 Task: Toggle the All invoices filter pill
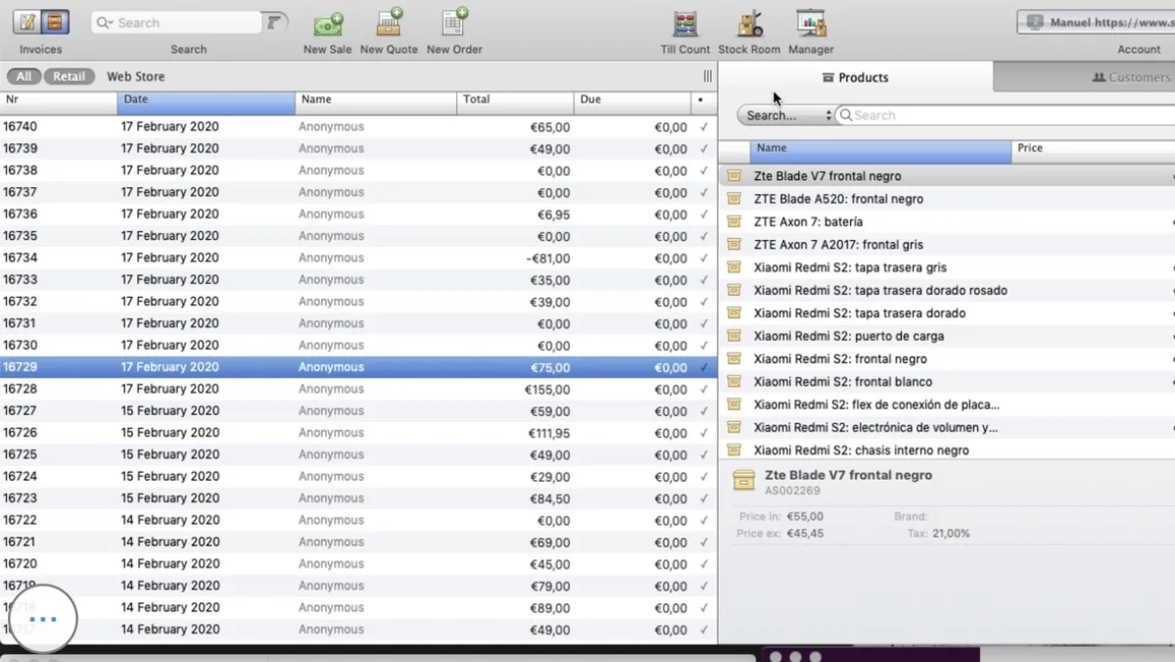point(23,76)
